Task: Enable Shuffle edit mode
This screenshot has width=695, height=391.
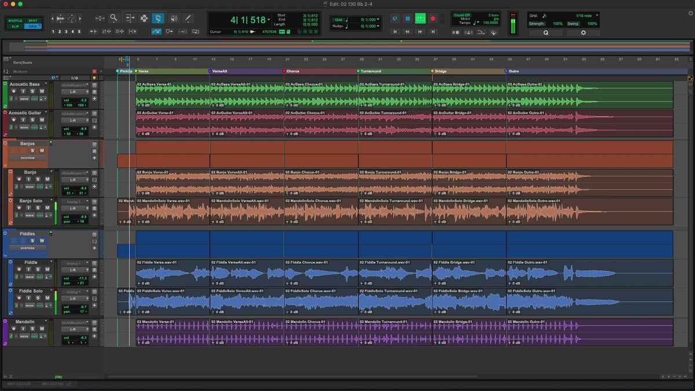Action: pyautogui.click(x=15, y=20)
